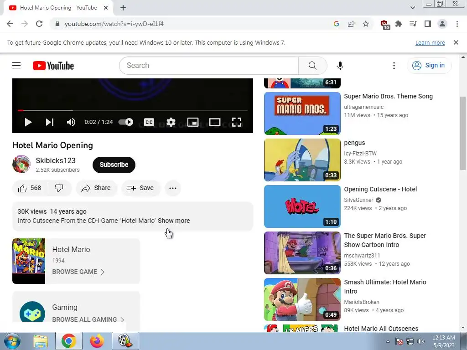
Task: Open video settings gear icon
Action: click(x=171, y=122)
